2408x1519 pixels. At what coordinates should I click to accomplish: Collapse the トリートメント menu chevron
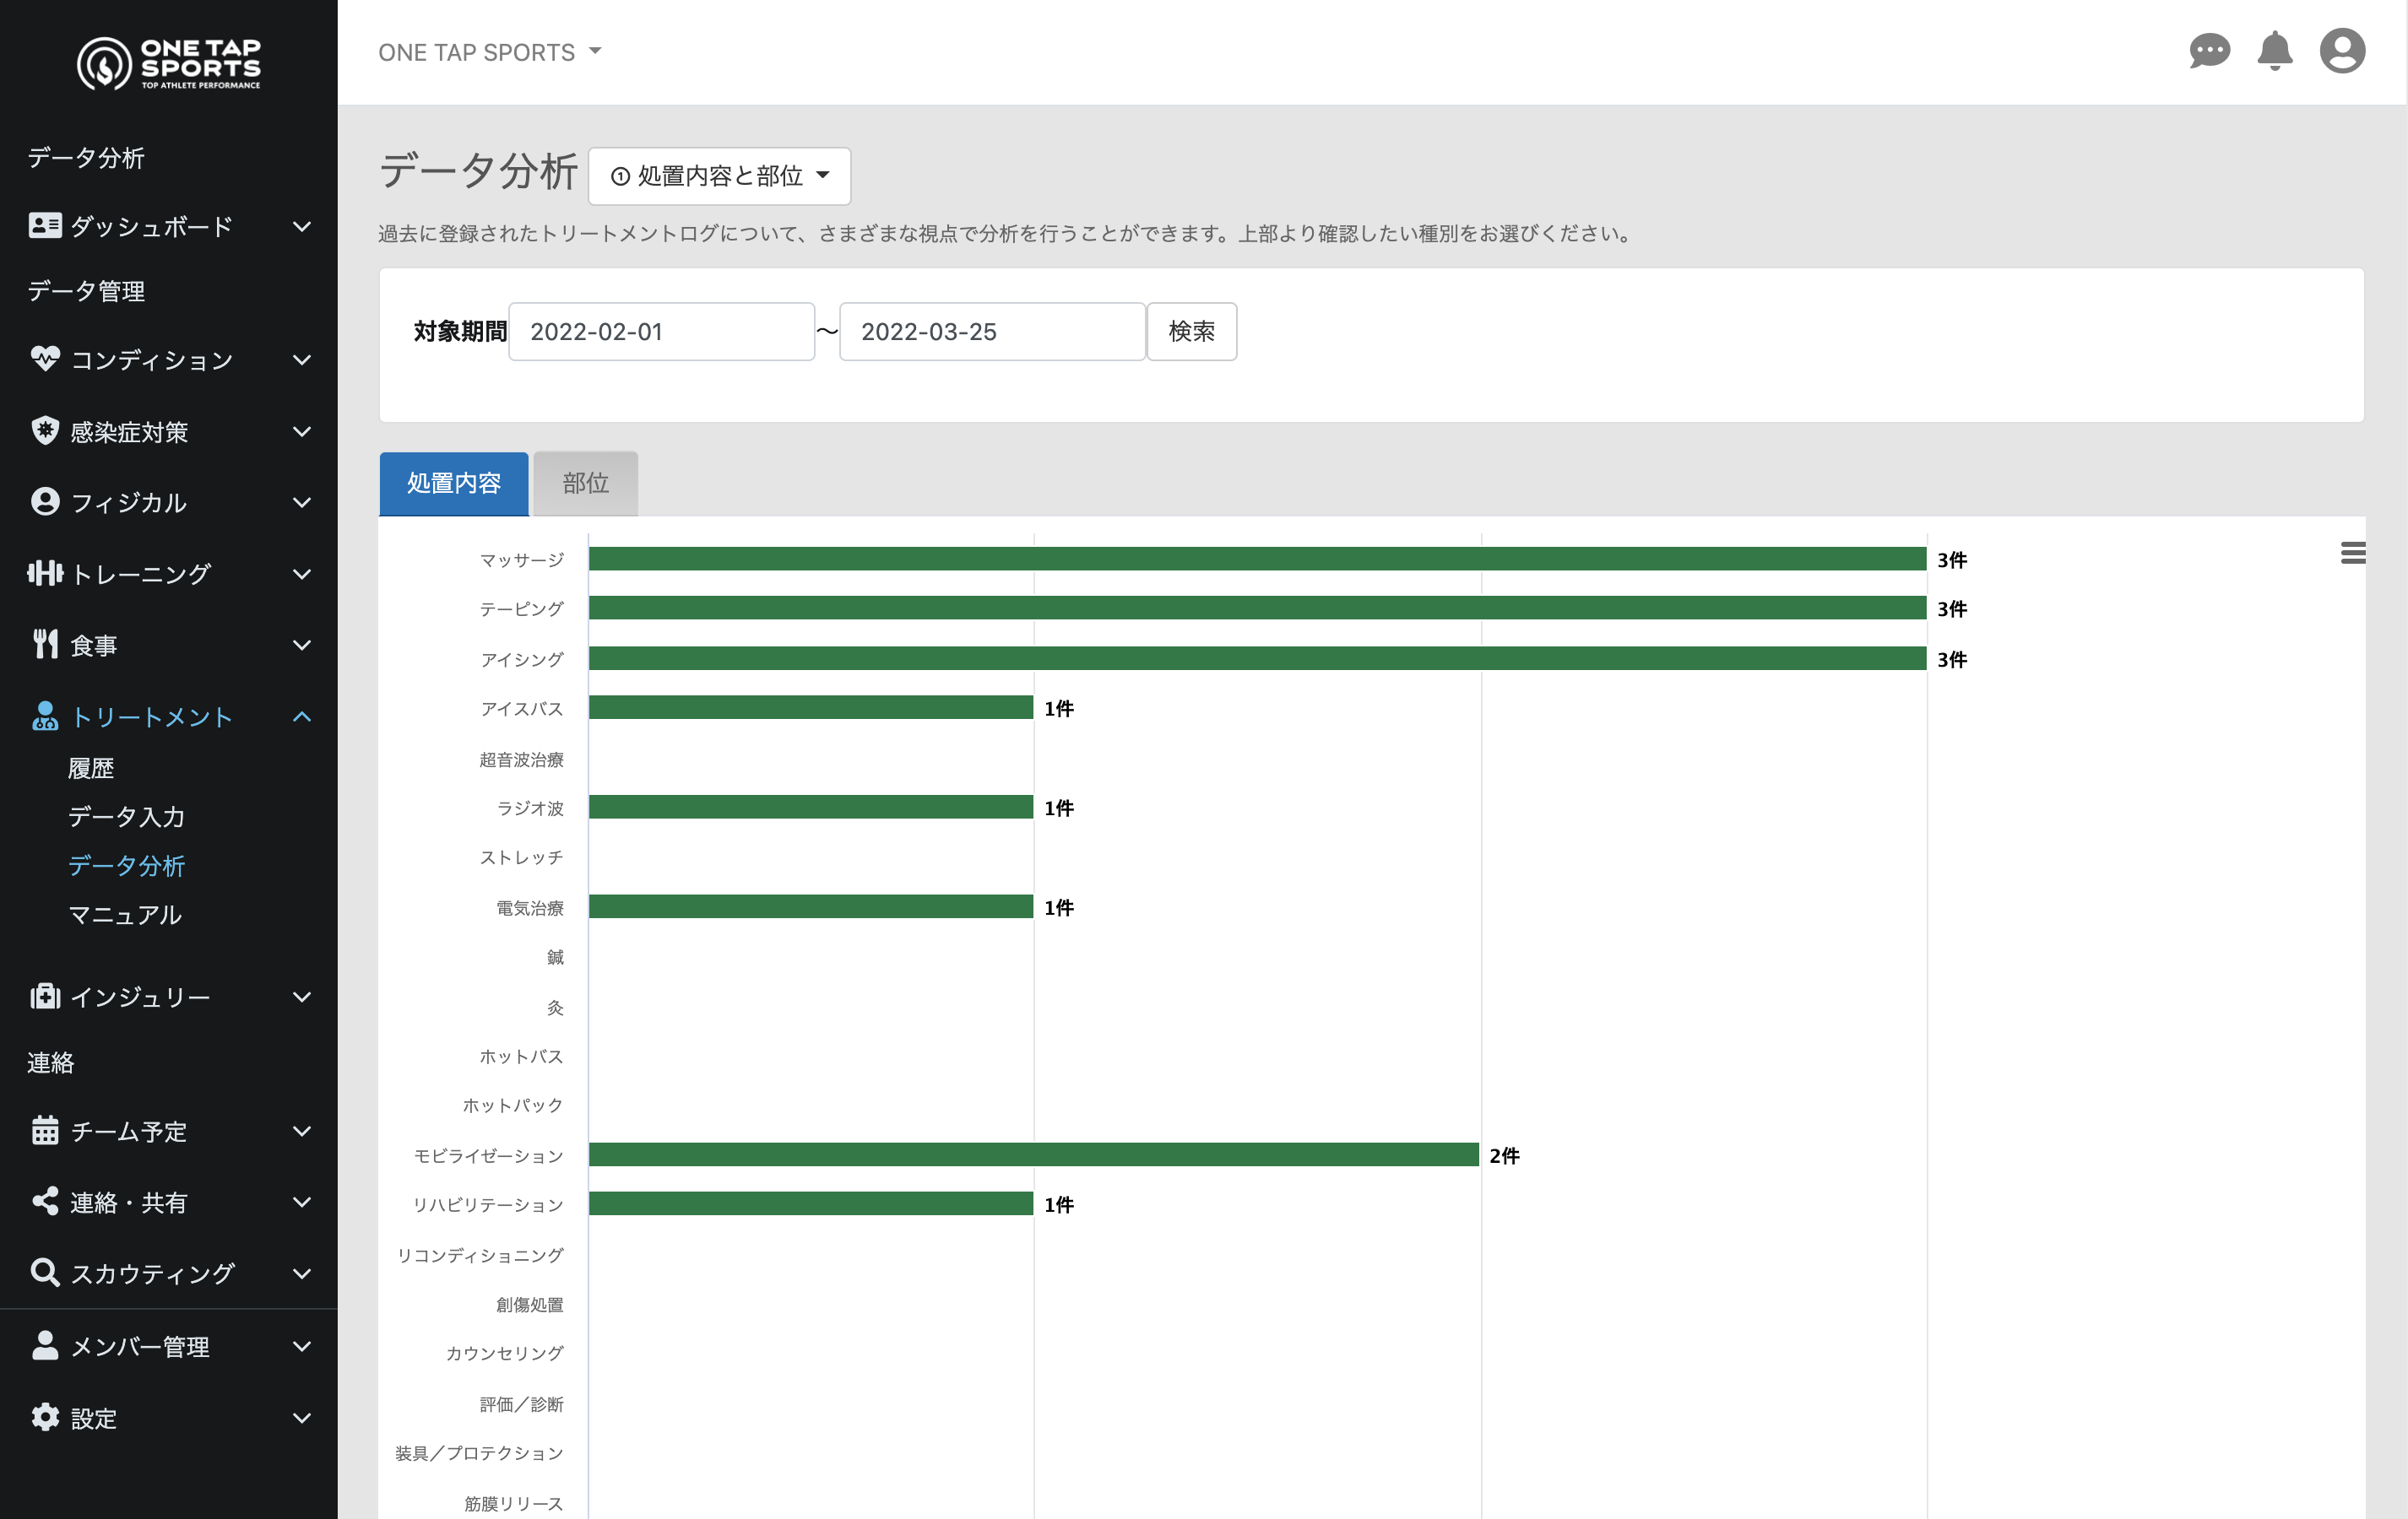(x=302, y=716)
